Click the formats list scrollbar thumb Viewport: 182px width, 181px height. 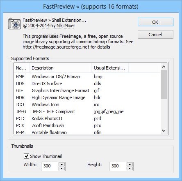point(164,84)
